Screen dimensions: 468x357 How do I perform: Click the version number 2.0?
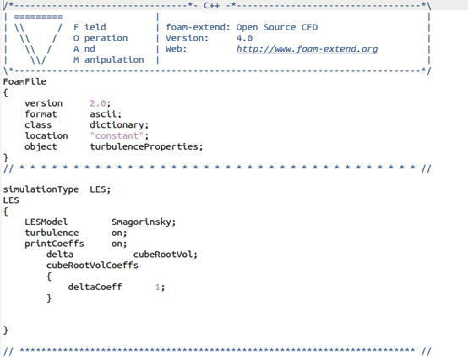coord(98,103)
